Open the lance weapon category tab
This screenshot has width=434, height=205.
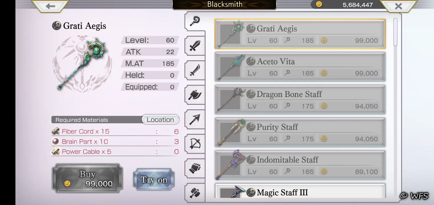coord(195,119)
